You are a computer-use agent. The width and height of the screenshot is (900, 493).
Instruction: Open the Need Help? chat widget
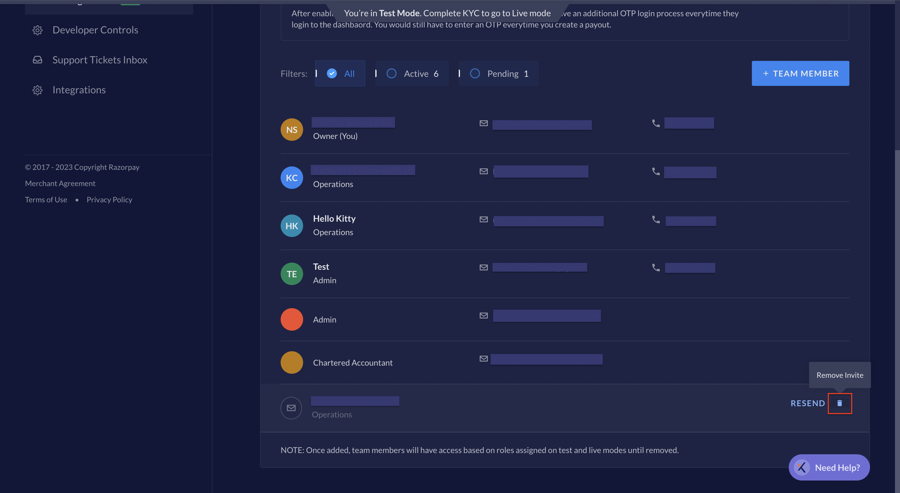[829, 467]
